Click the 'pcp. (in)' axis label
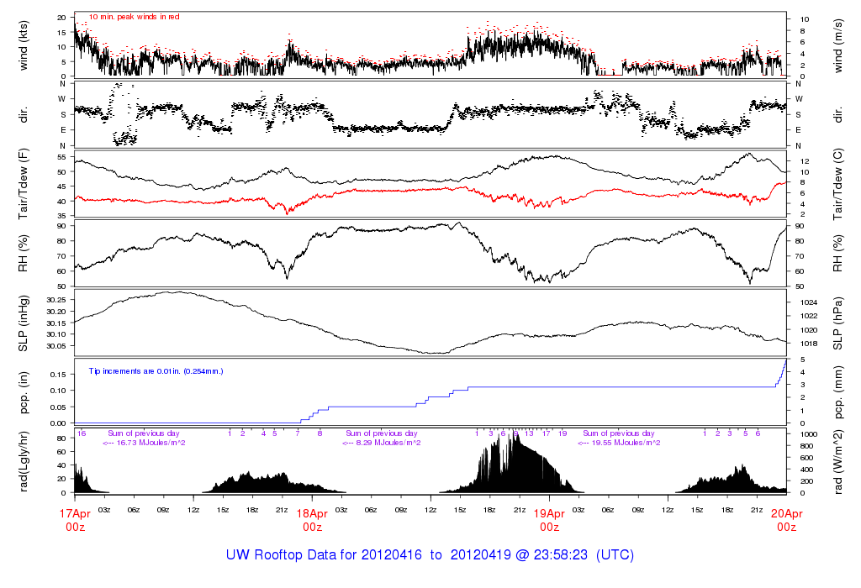Screen dimensions: 861x588 point(23,393)
